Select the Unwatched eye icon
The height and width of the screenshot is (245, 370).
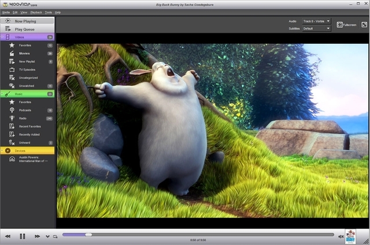[x=12, y=86]
